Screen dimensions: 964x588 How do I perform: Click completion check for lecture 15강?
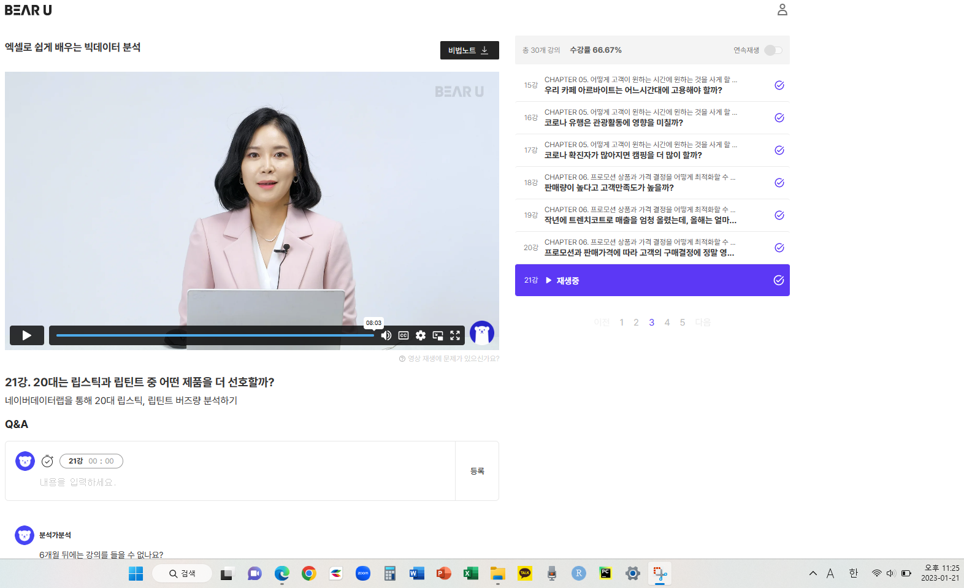[779, 85]
